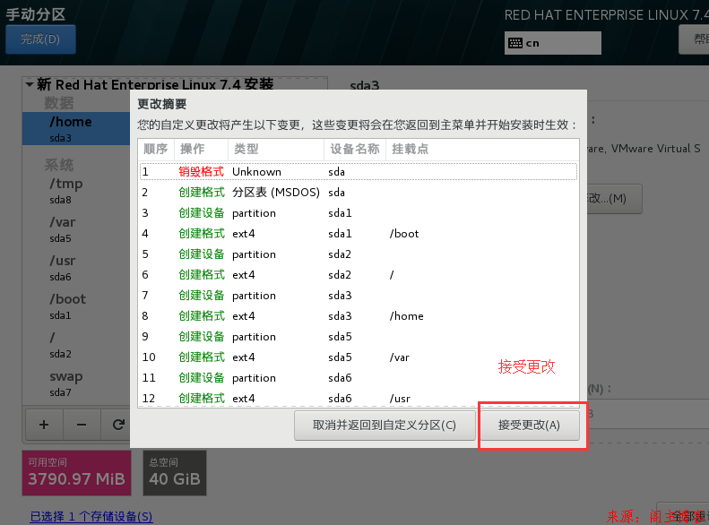Select the /usr sda6 mount point
709x525 pixels.
click(x=76, y=268)
